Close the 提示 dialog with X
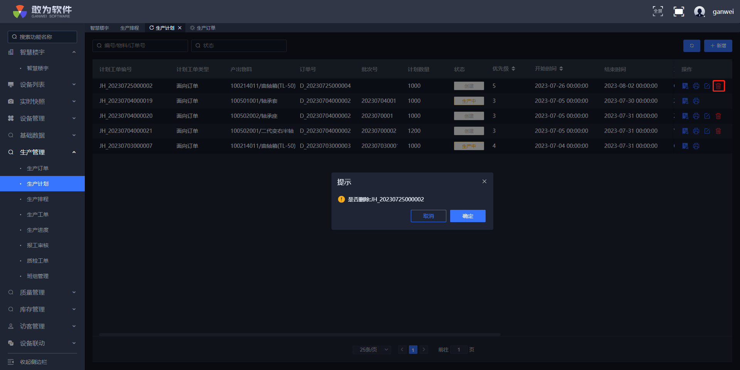This screenshot has height=370, width=740. (x=484, y=181)
